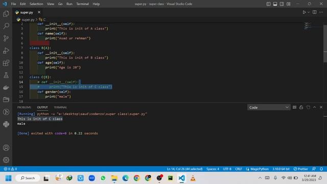Open Google Chrome from the taskbar
327x184 pixels.
(136, 178)
